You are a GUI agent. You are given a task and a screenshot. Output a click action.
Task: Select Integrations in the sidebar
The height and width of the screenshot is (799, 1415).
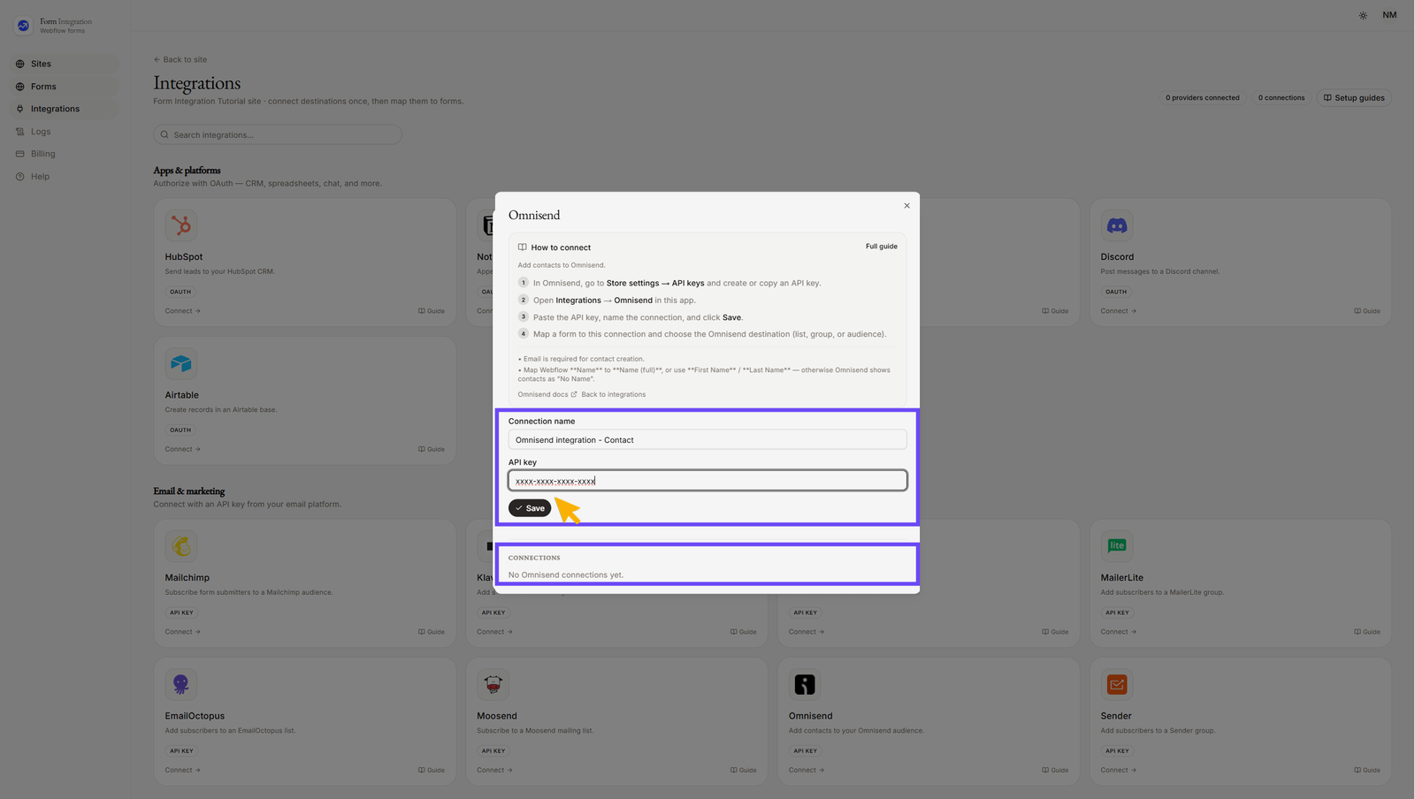(65, 109)
